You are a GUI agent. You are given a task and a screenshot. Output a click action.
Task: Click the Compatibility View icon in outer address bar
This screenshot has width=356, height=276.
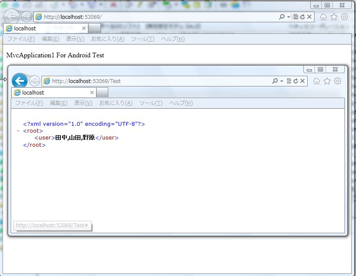coord(296,17)
